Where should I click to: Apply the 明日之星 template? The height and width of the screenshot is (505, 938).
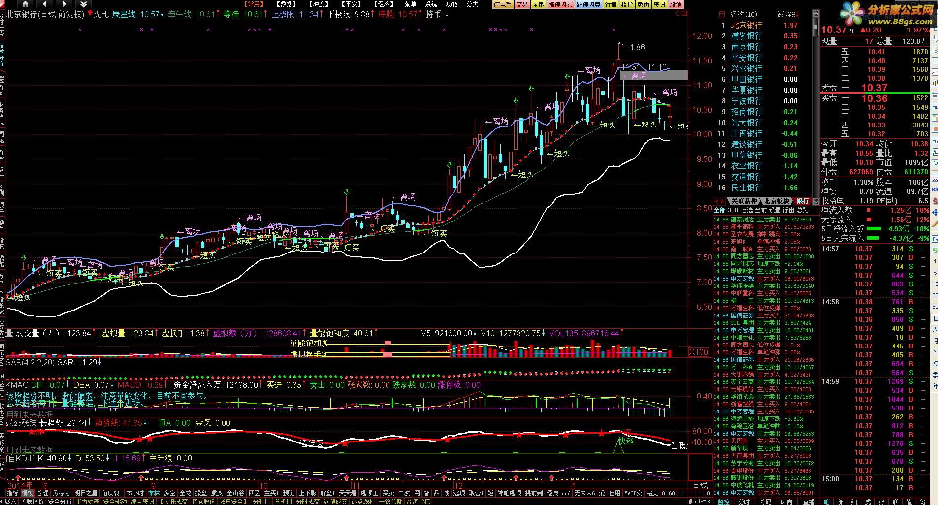tap(86, 493)
